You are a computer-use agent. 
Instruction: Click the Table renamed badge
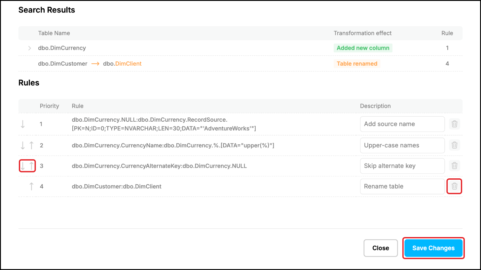(x=357, y=64)
